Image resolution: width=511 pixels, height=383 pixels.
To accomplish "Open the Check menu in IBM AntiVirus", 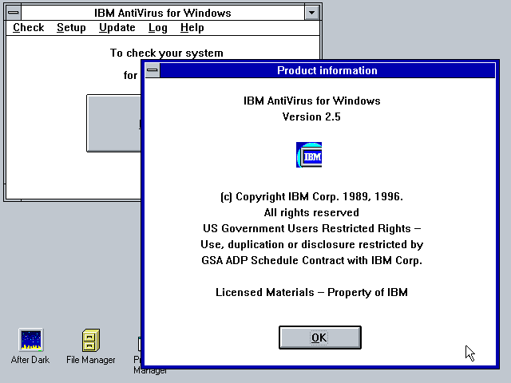I will click(x=29, y=28).
